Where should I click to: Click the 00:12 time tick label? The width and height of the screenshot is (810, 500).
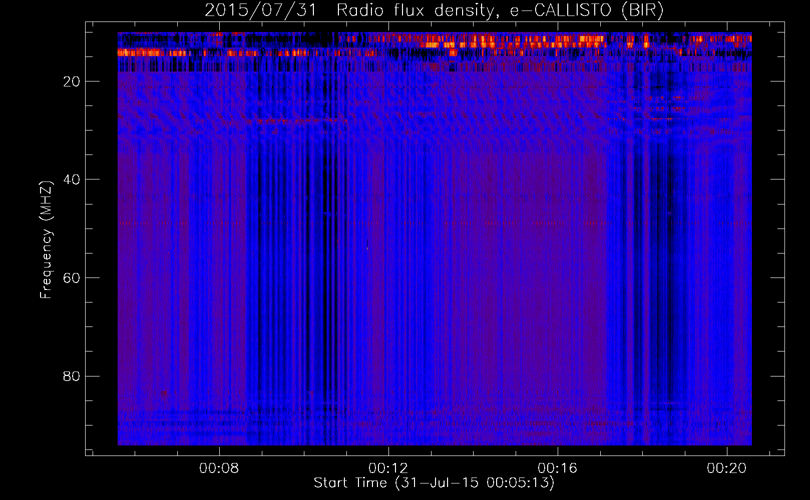tap(388, 468)
